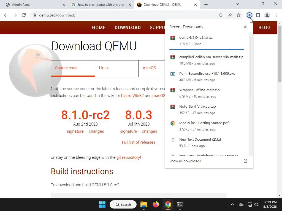
Task: Go to DOWNLOAD in site navigation
Action: click(x=128, y=28)
